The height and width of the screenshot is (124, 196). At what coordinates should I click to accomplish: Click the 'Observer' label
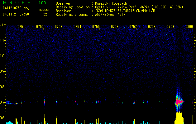click(x=63, y=3)
